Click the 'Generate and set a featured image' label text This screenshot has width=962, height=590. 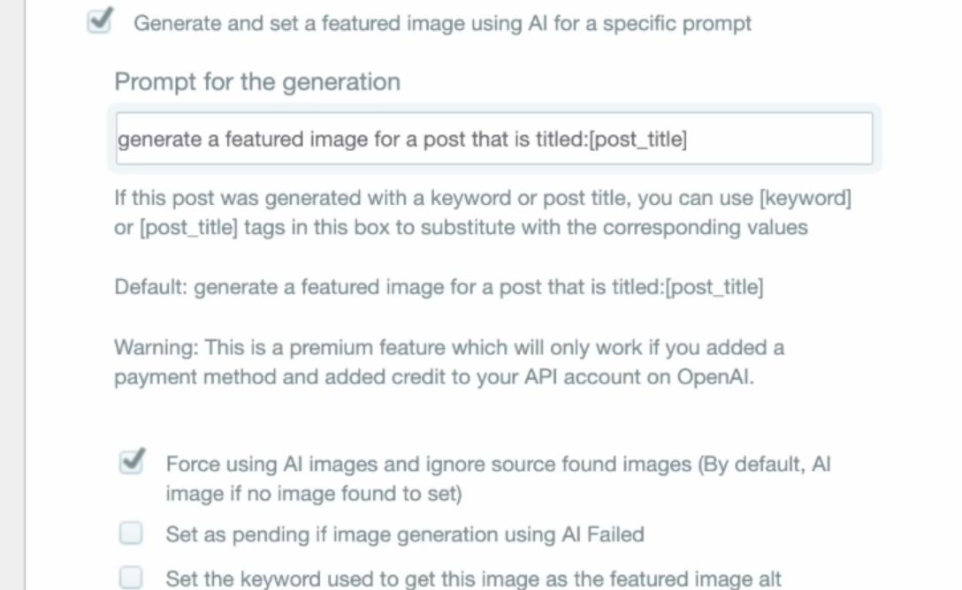click(x=442, y=23)
